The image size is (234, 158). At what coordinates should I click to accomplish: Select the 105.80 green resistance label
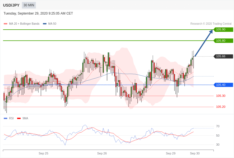[223, 41]
